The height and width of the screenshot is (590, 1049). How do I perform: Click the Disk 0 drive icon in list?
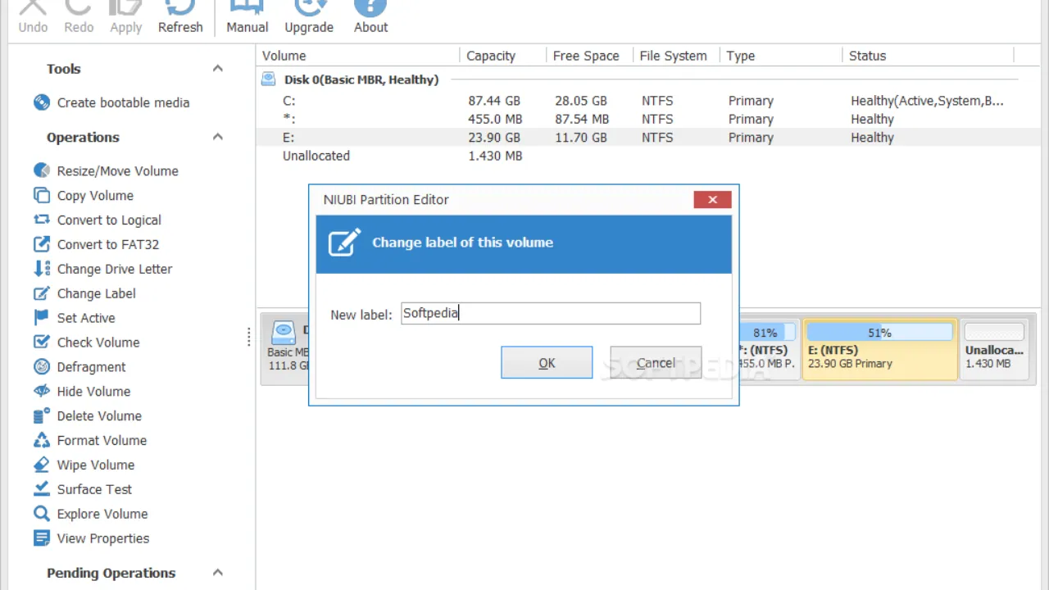click(269, 79)
